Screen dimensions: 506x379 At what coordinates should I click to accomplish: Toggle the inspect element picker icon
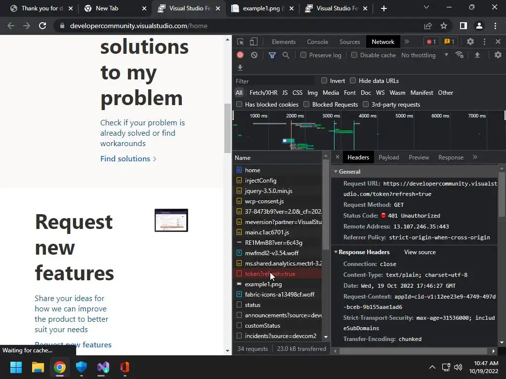click(240, 41)
